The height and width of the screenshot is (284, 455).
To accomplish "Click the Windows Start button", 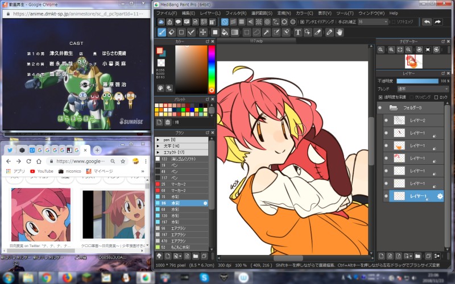I will click(8, 278).
